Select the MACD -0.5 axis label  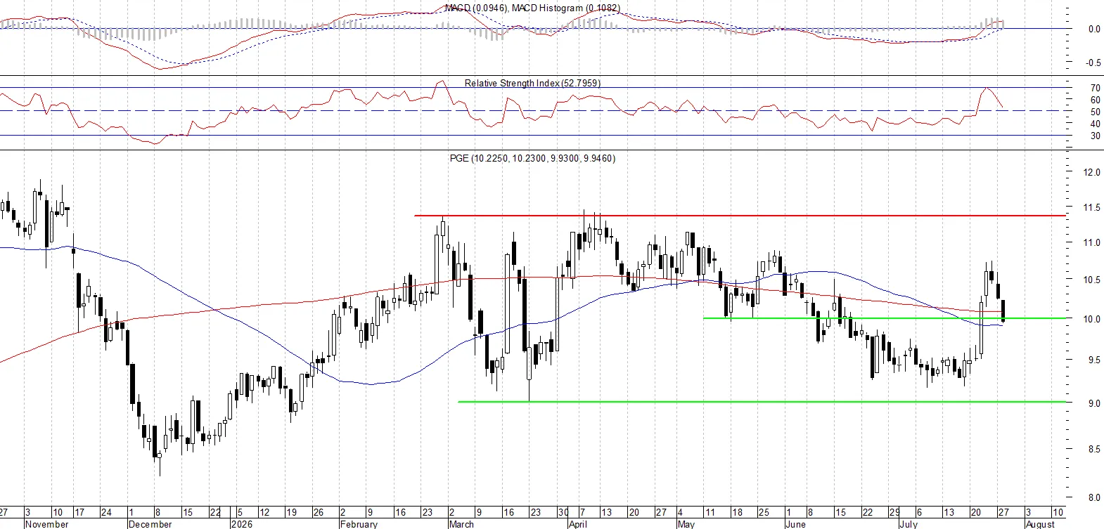[x=1093, y=63]
